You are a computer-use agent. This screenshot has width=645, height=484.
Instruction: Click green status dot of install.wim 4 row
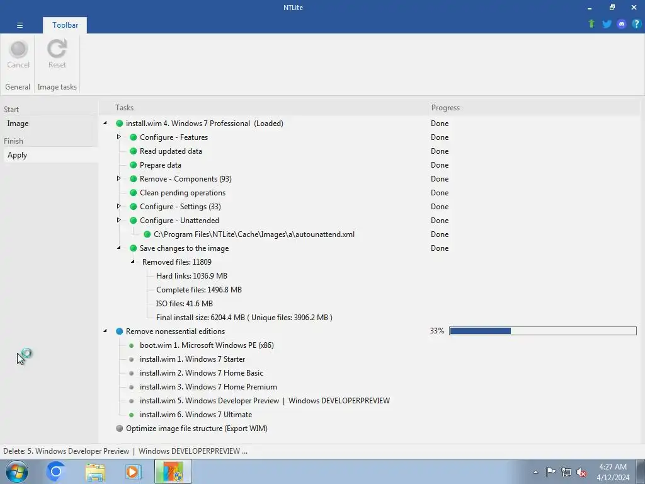click(119, 124)
